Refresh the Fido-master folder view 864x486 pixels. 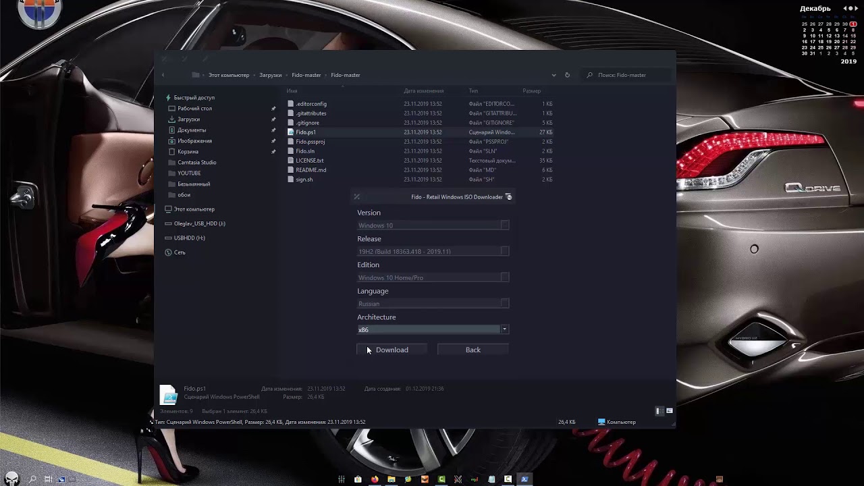pyautogui.click(x=567, y=76)
